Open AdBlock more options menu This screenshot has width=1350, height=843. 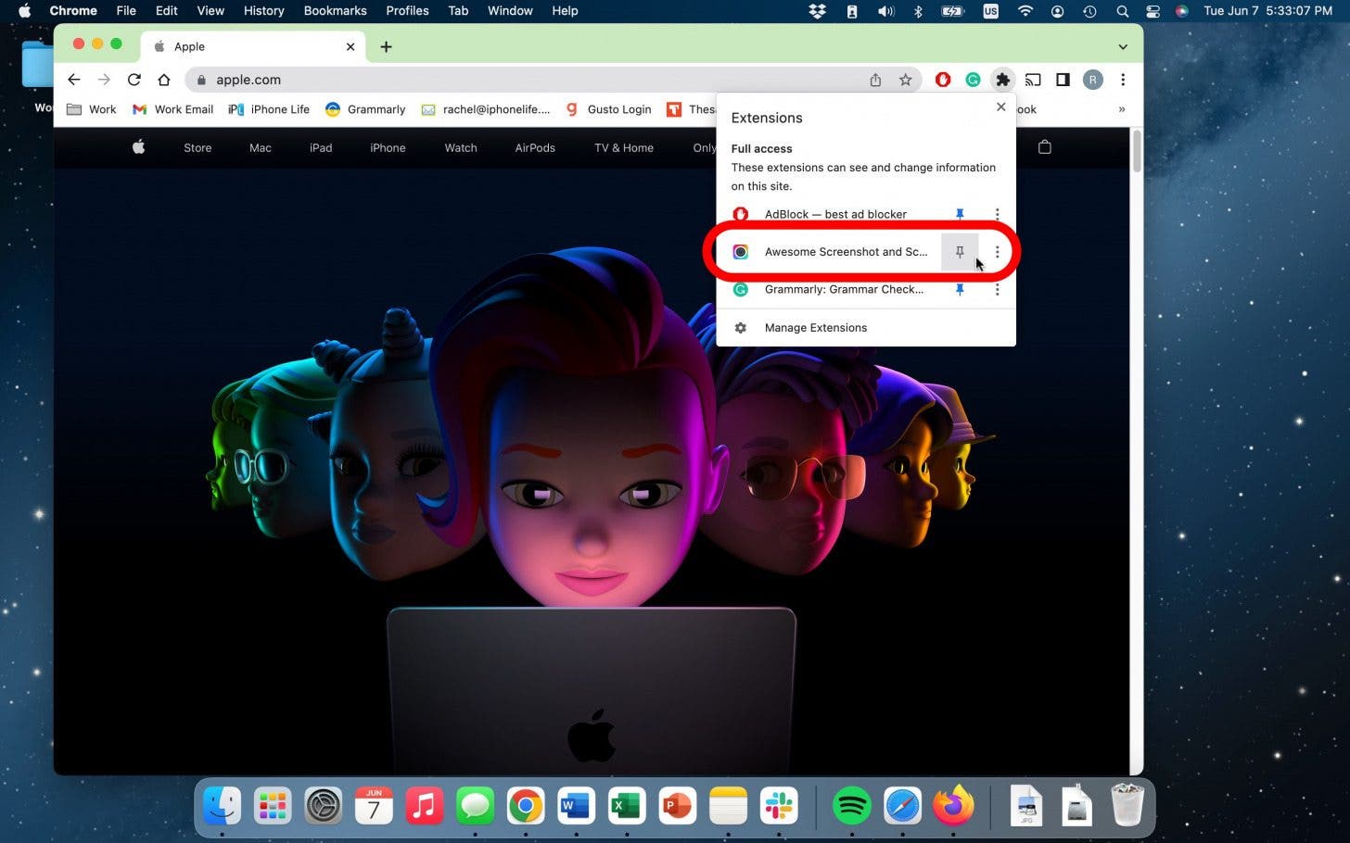pos(997,214)
